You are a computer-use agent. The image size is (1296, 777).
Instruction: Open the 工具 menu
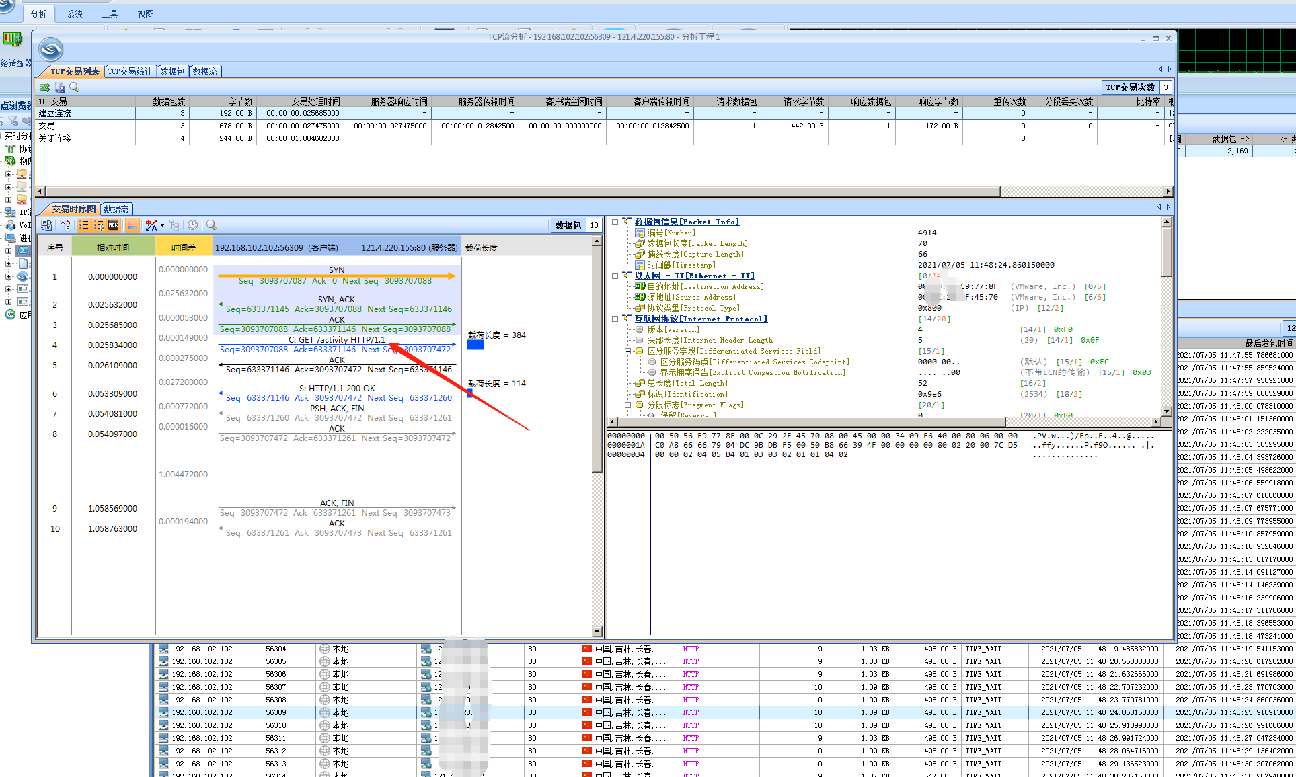tap(110, 13)
